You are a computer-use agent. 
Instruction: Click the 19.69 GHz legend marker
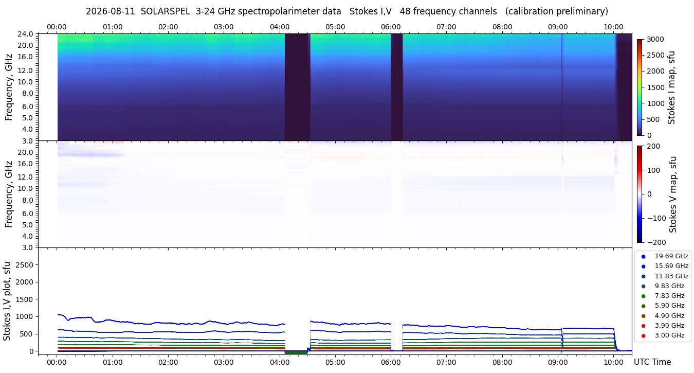(643, 256)
